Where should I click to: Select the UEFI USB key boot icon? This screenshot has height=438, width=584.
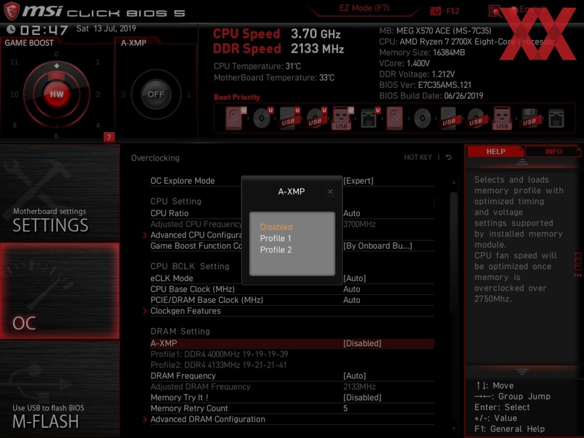(x=342, y=118)
